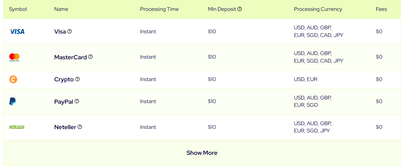Open the help icon next to PayPal

click(77, 101)
